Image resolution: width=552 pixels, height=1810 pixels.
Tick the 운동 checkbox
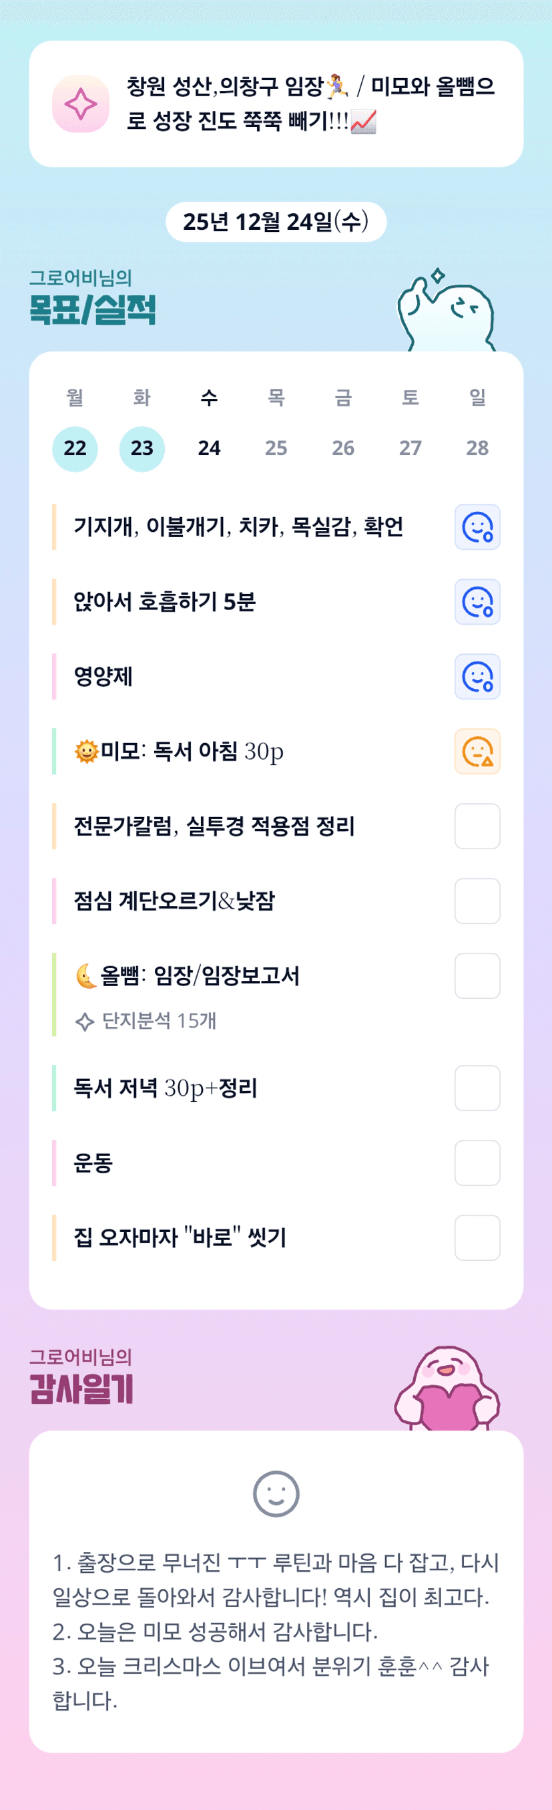tap(477, 1163)
